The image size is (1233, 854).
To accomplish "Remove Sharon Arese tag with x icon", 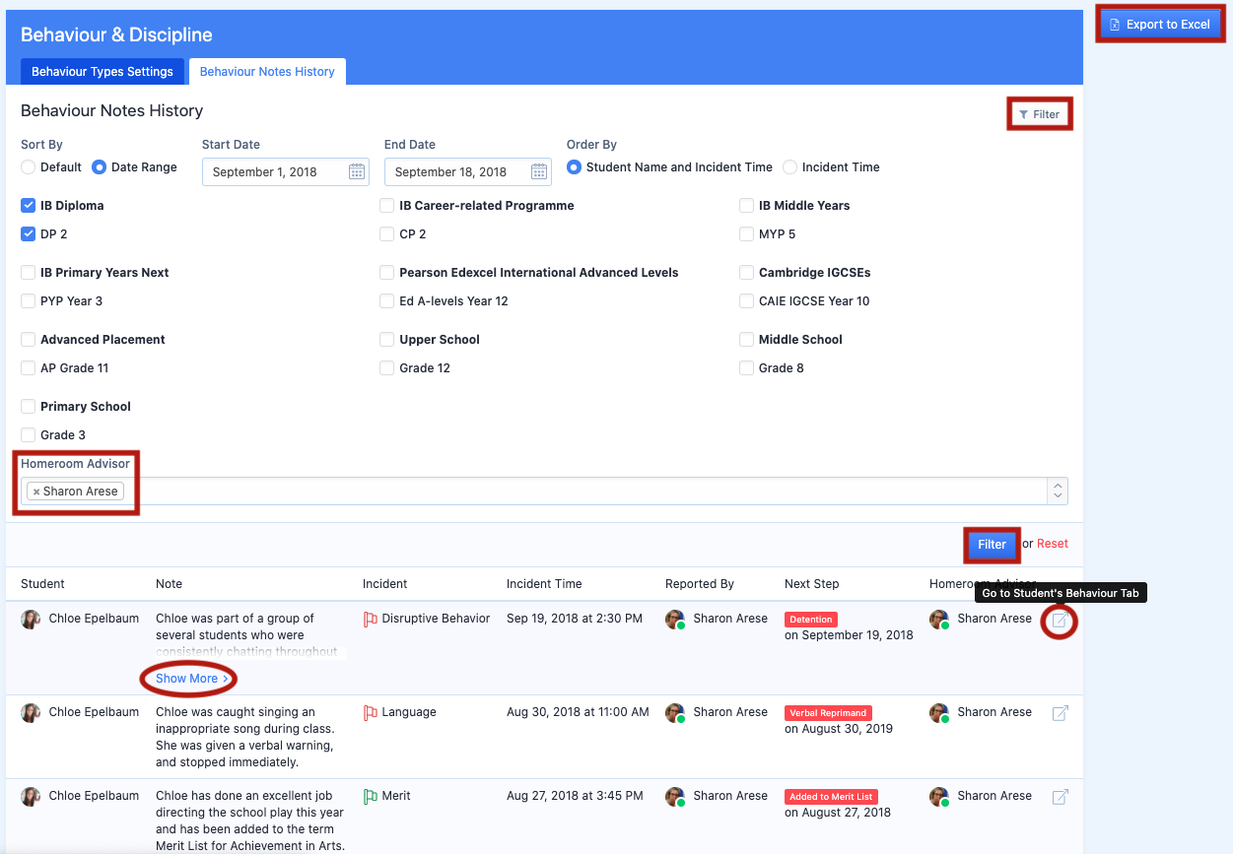I will (36, 492).
